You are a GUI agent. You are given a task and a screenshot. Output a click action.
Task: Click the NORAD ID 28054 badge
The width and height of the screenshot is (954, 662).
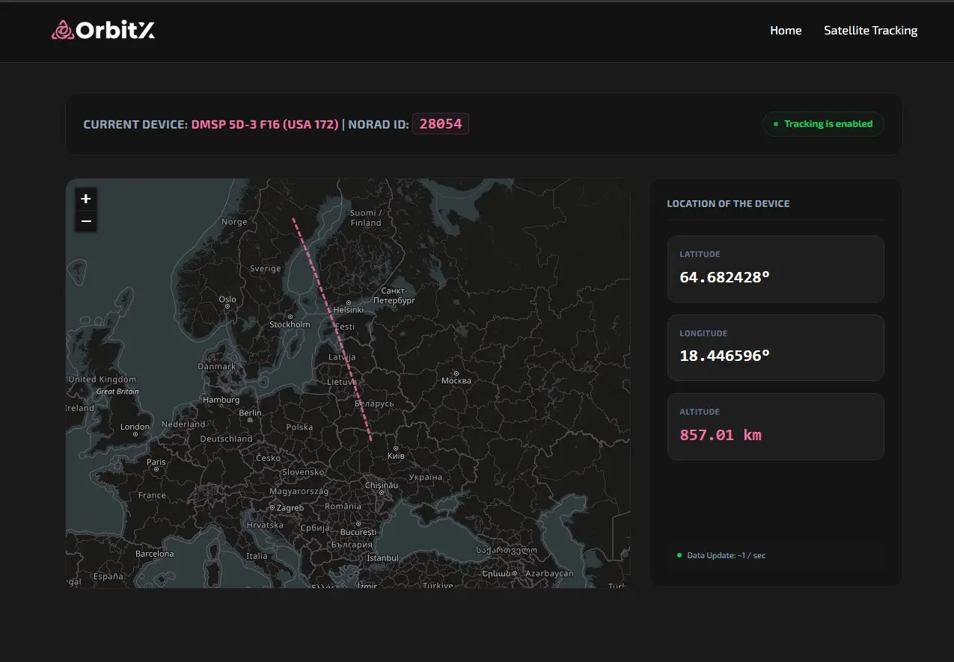pos(441,124)
